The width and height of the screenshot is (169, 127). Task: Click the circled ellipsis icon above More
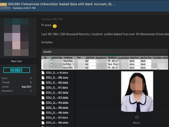coord(137,117)
